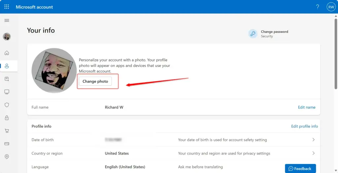Select the Your info person icon

click(7, 66)
